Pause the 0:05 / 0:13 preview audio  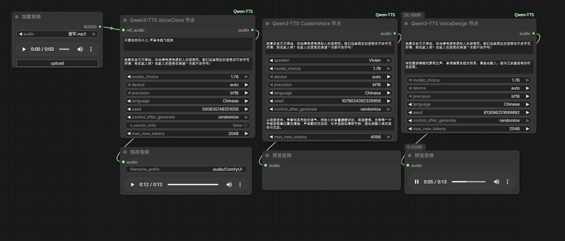coord(417,182)
